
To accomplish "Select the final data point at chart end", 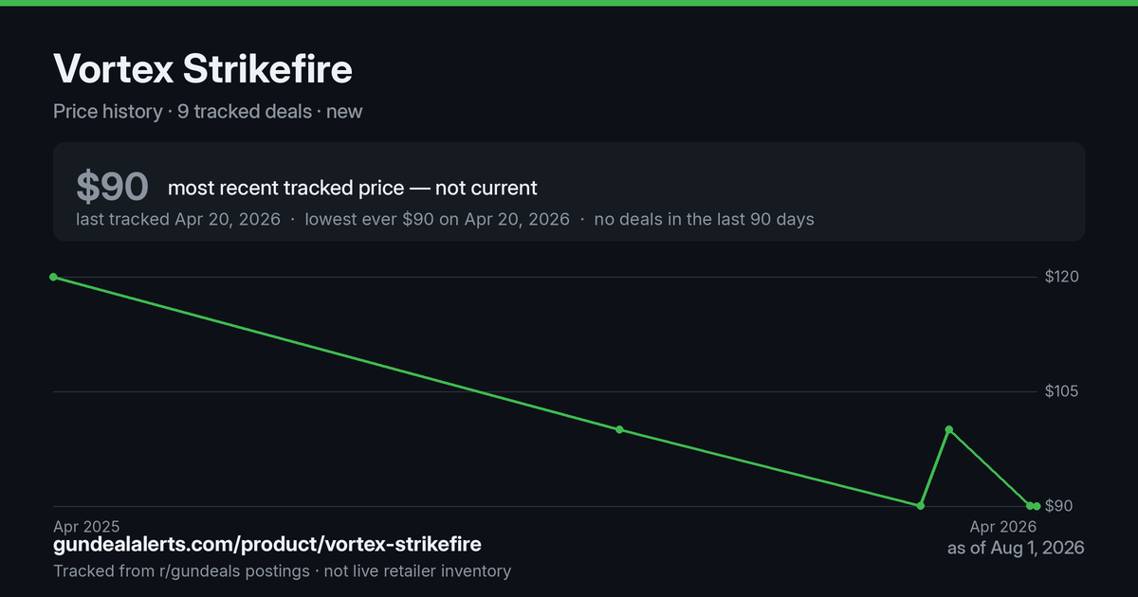I will pyautogui.click(x=1037, y=506).
